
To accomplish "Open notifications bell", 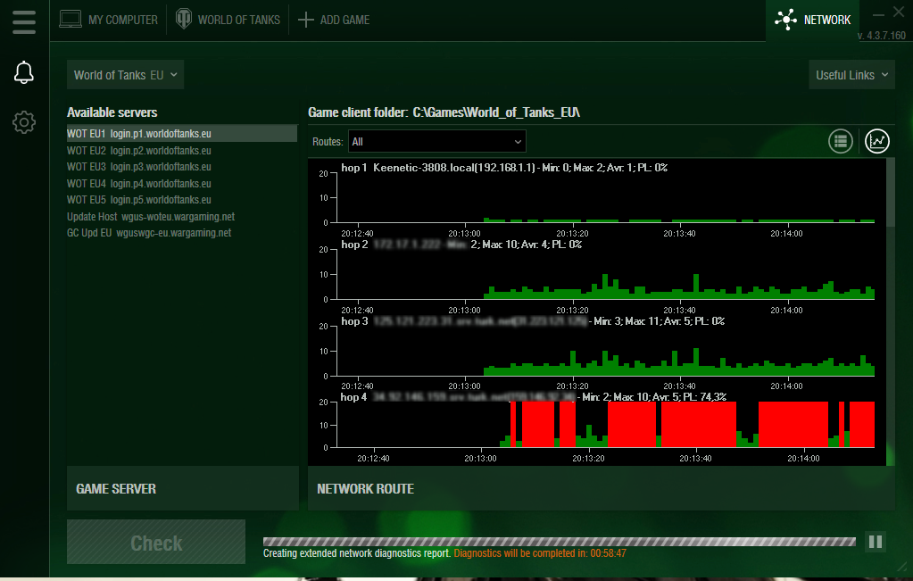I will point(24,73).
